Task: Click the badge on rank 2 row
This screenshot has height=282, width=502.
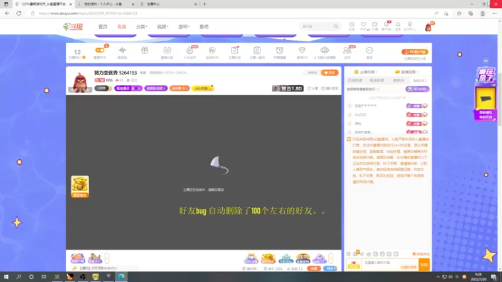Action: 417,115
